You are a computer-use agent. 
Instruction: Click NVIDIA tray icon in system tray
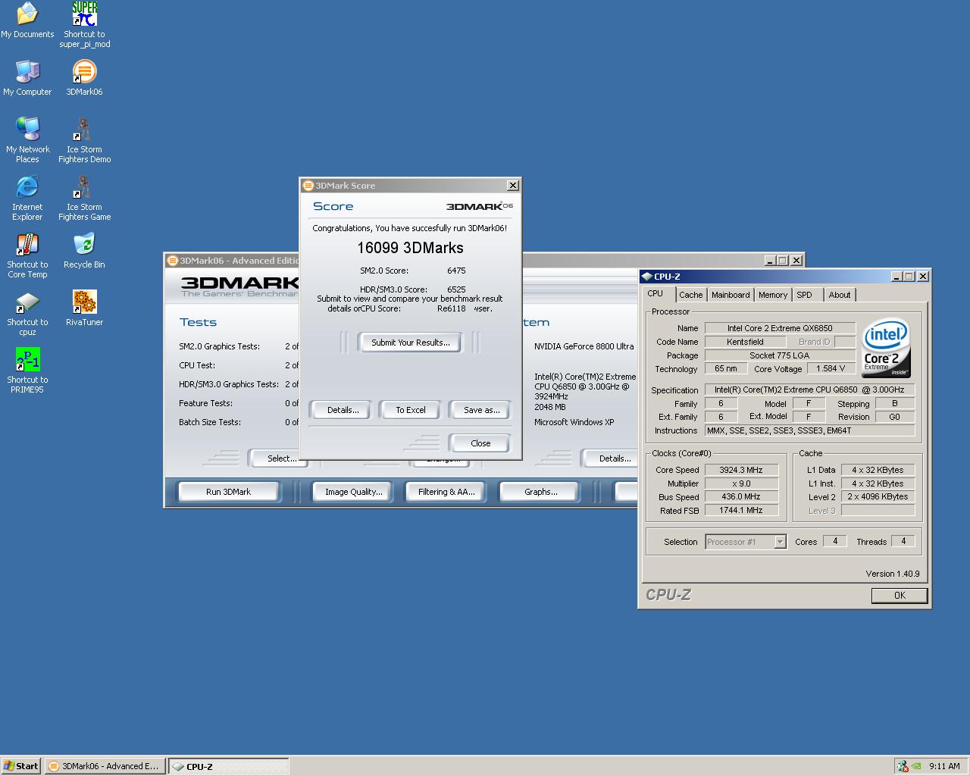pyautogui.click(x=916, y=766)
